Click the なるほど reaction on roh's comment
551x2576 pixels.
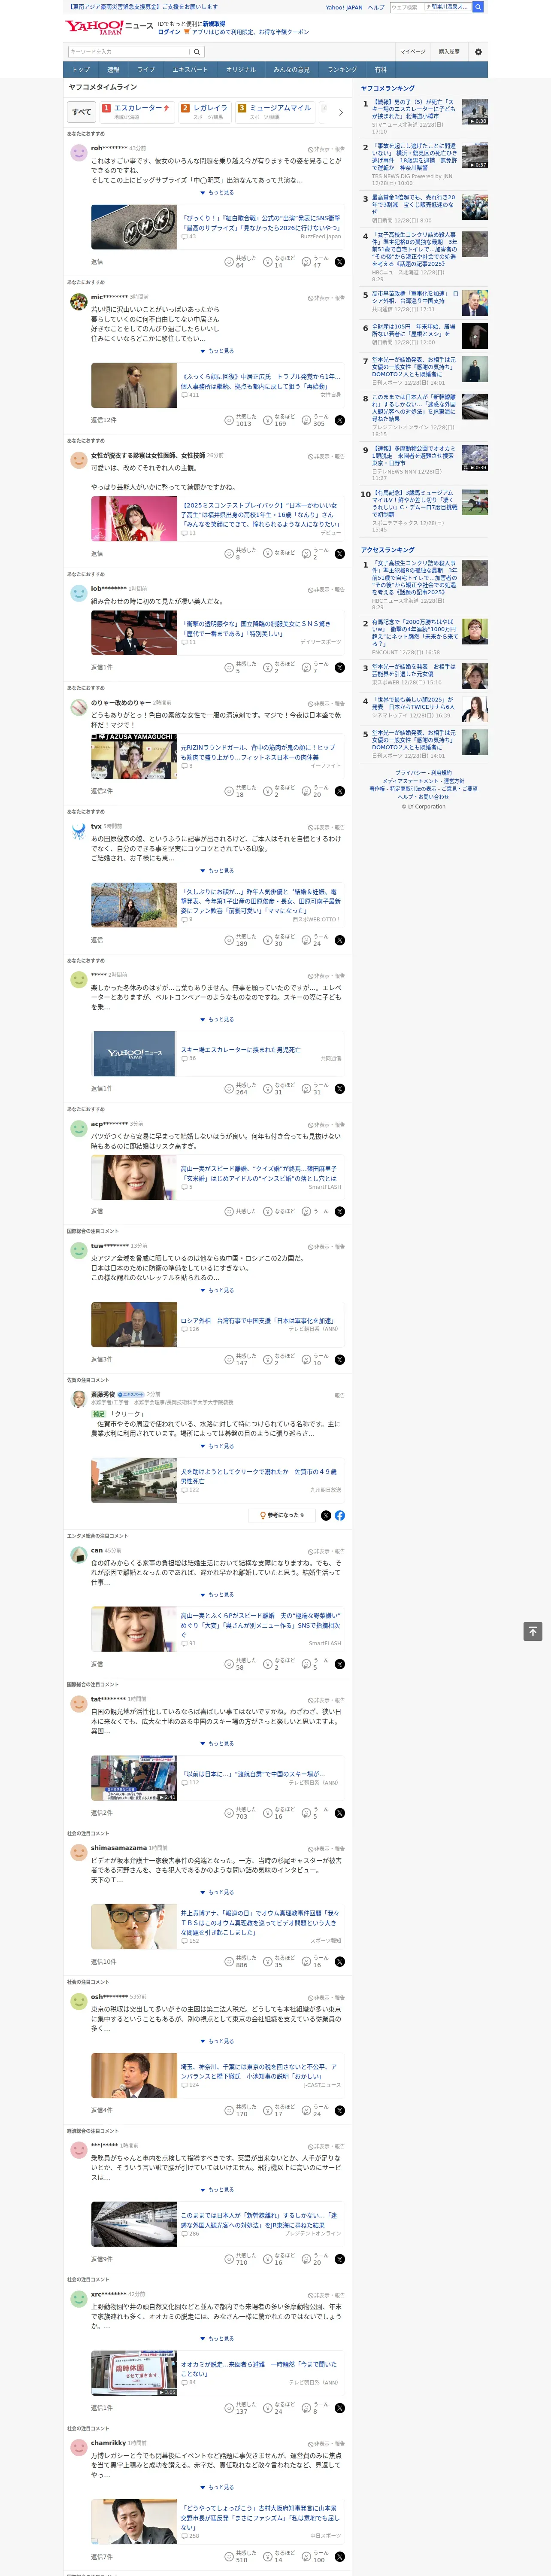279,262
